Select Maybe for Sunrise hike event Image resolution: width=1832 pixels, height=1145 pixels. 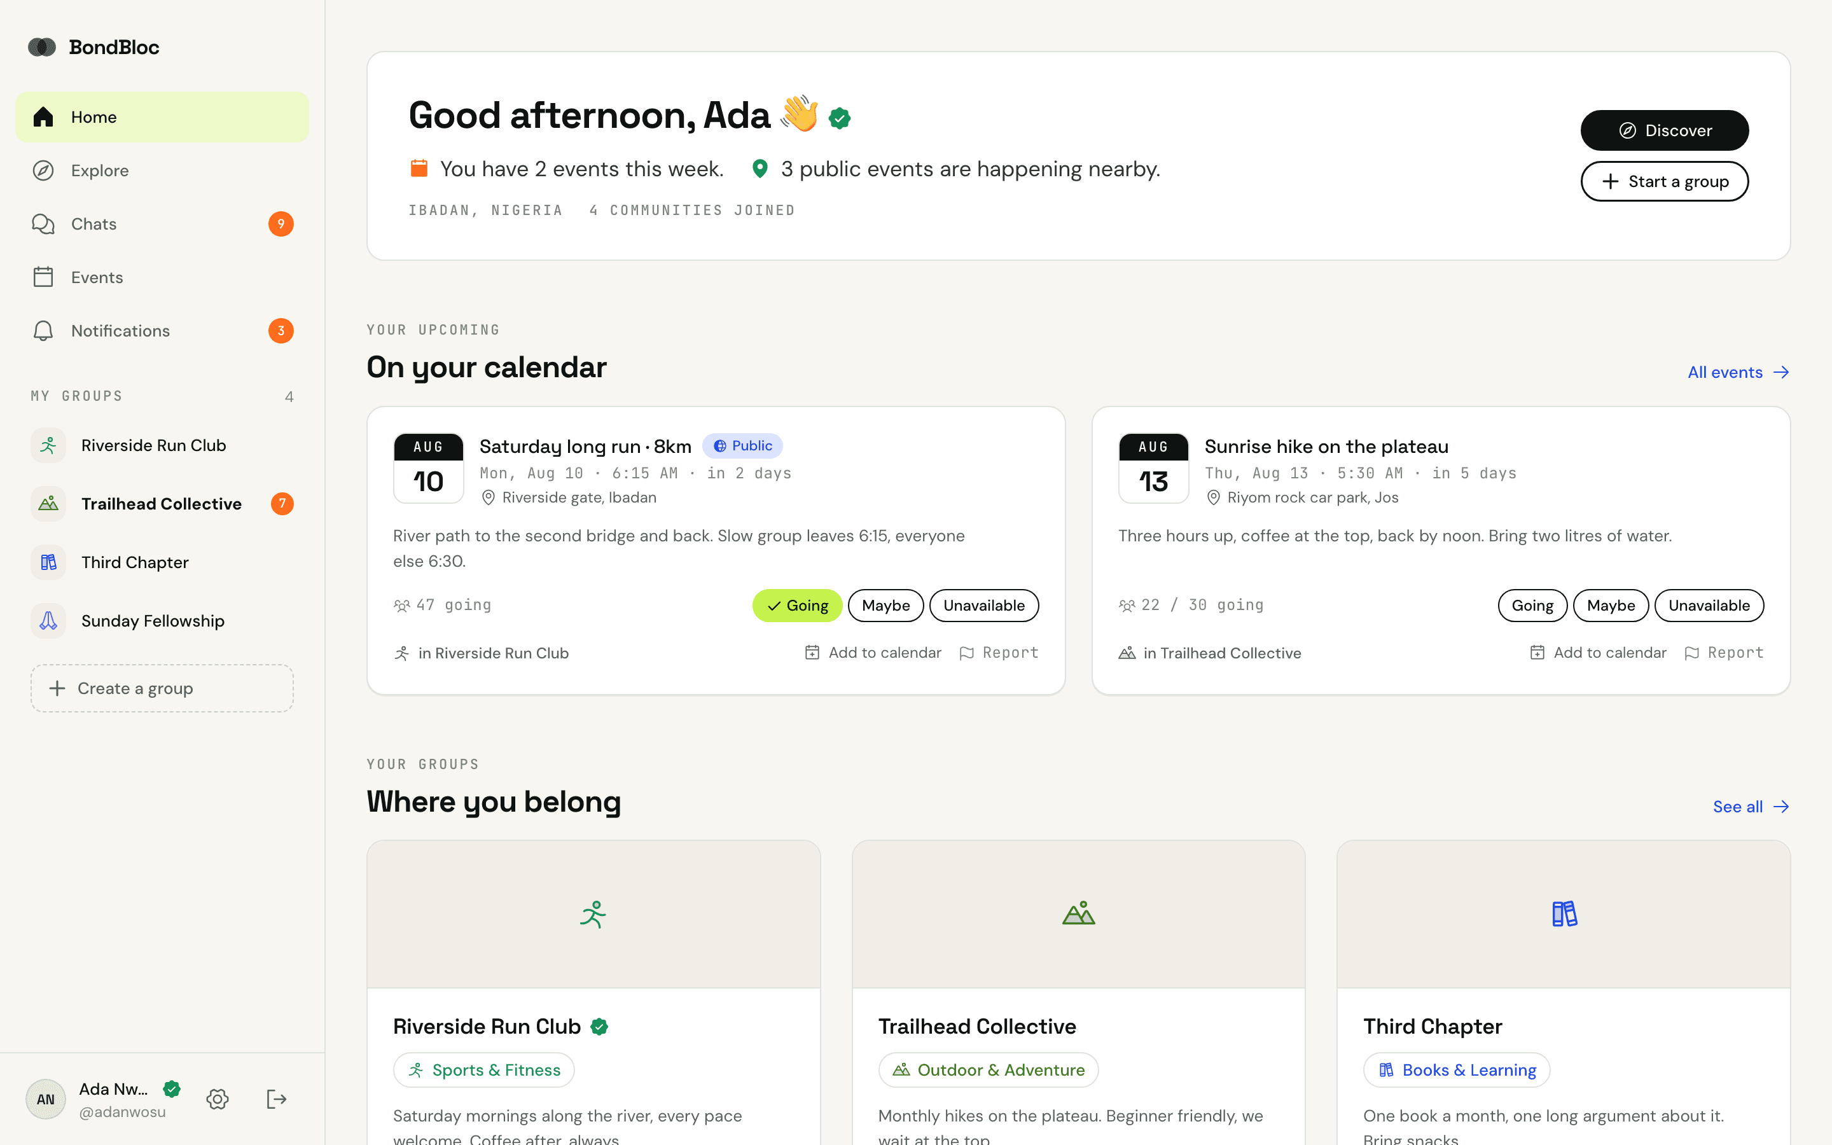1610,605
